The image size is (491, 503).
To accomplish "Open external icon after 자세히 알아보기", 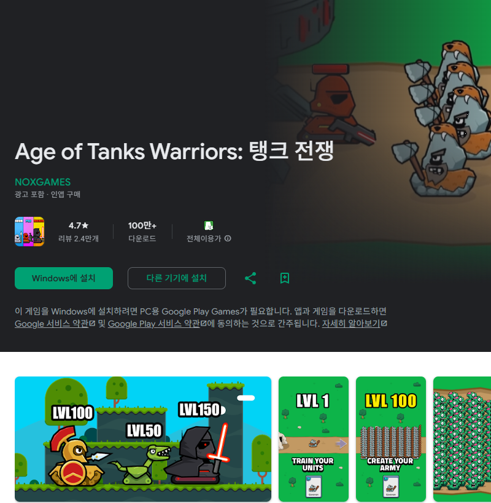I will coord(384,323).
